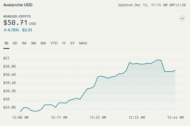Click the 12:22 AM x-axis label
The width and height of the screenshot is (191, 126).
[98, 118]
